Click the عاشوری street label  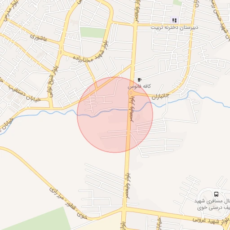pos(39,38)
